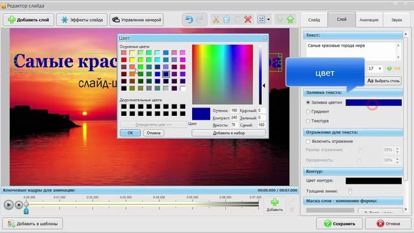Click the Copy pages icon
Viewport: 414px width, 233px height.
226,19
